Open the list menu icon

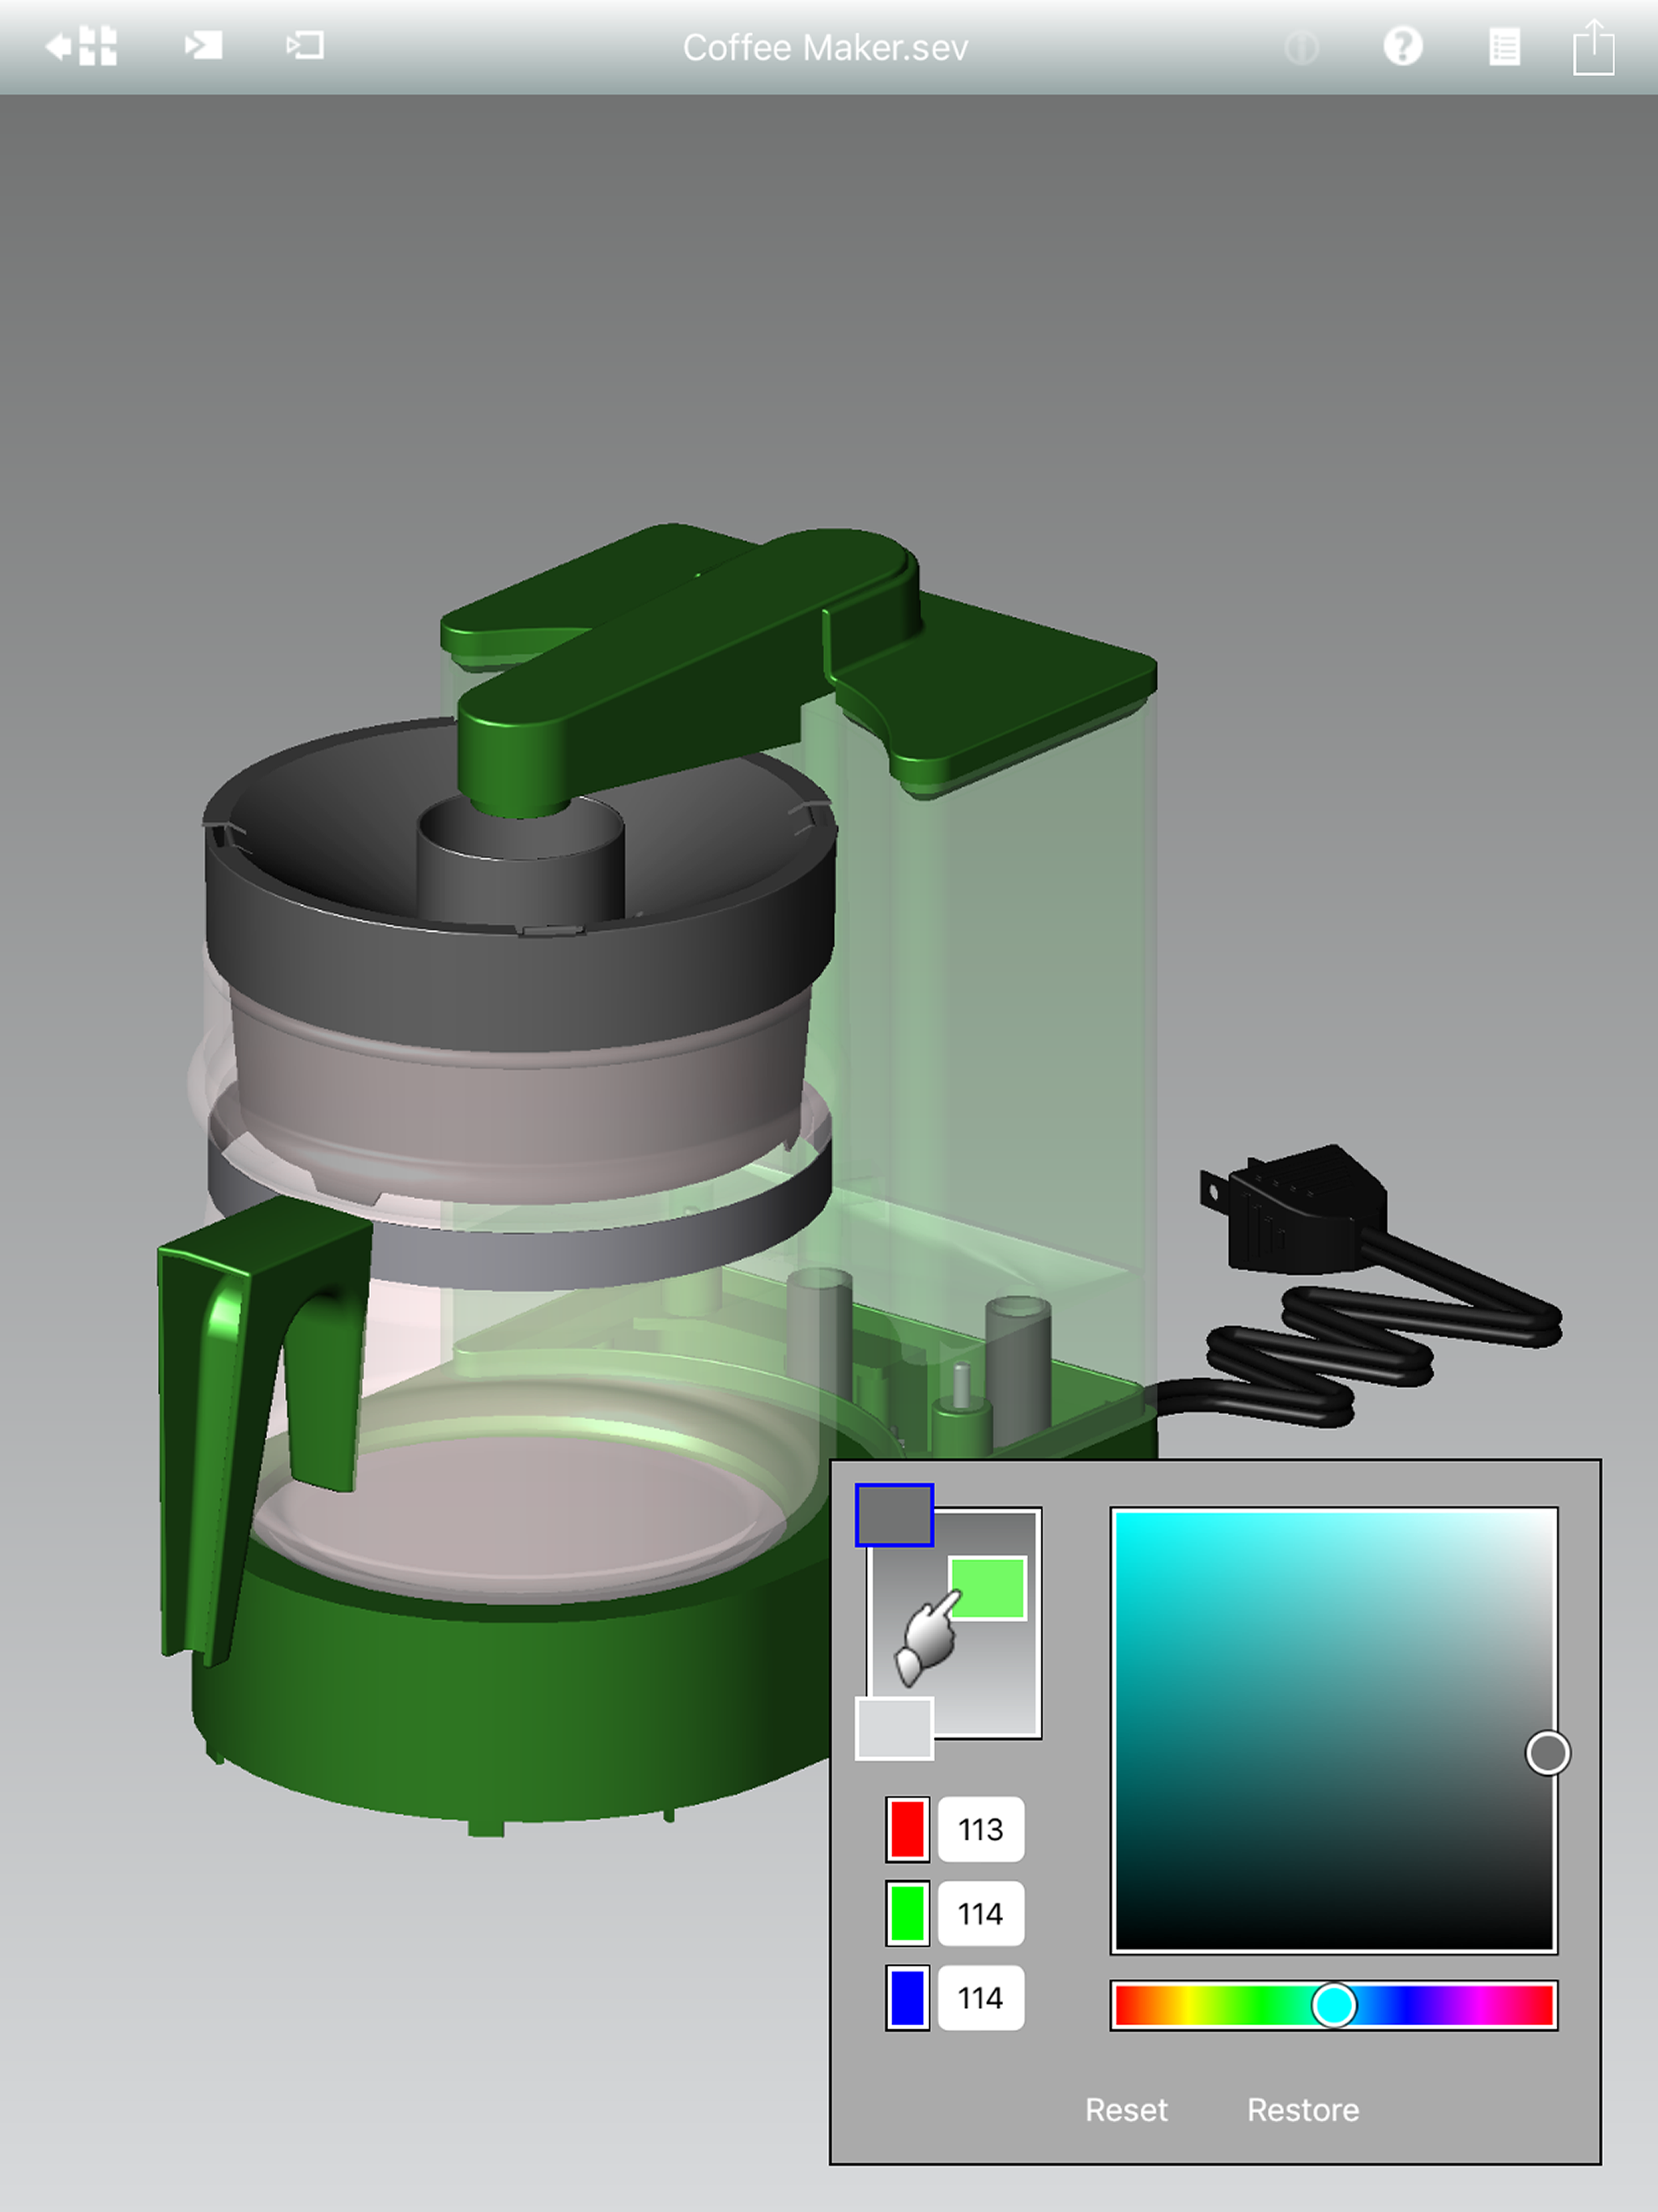click(1503, 47)
